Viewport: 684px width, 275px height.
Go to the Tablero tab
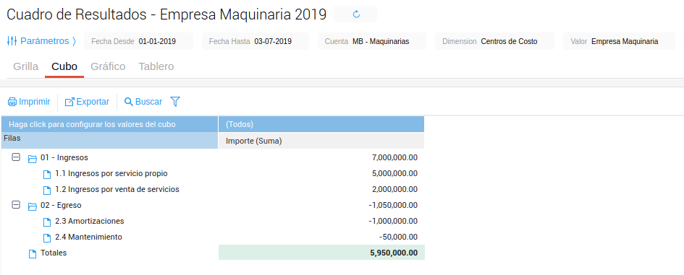[156, 66]
